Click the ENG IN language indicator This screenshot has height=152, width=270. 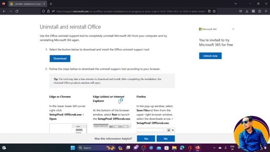coord(232,148)
